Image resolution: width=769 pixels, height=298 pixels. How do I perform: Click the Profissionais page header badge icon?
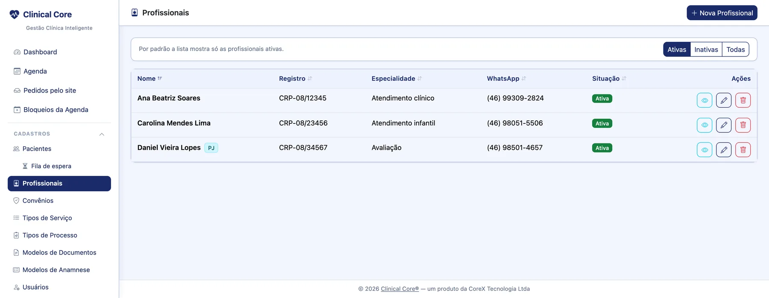[x=135, y=13]
